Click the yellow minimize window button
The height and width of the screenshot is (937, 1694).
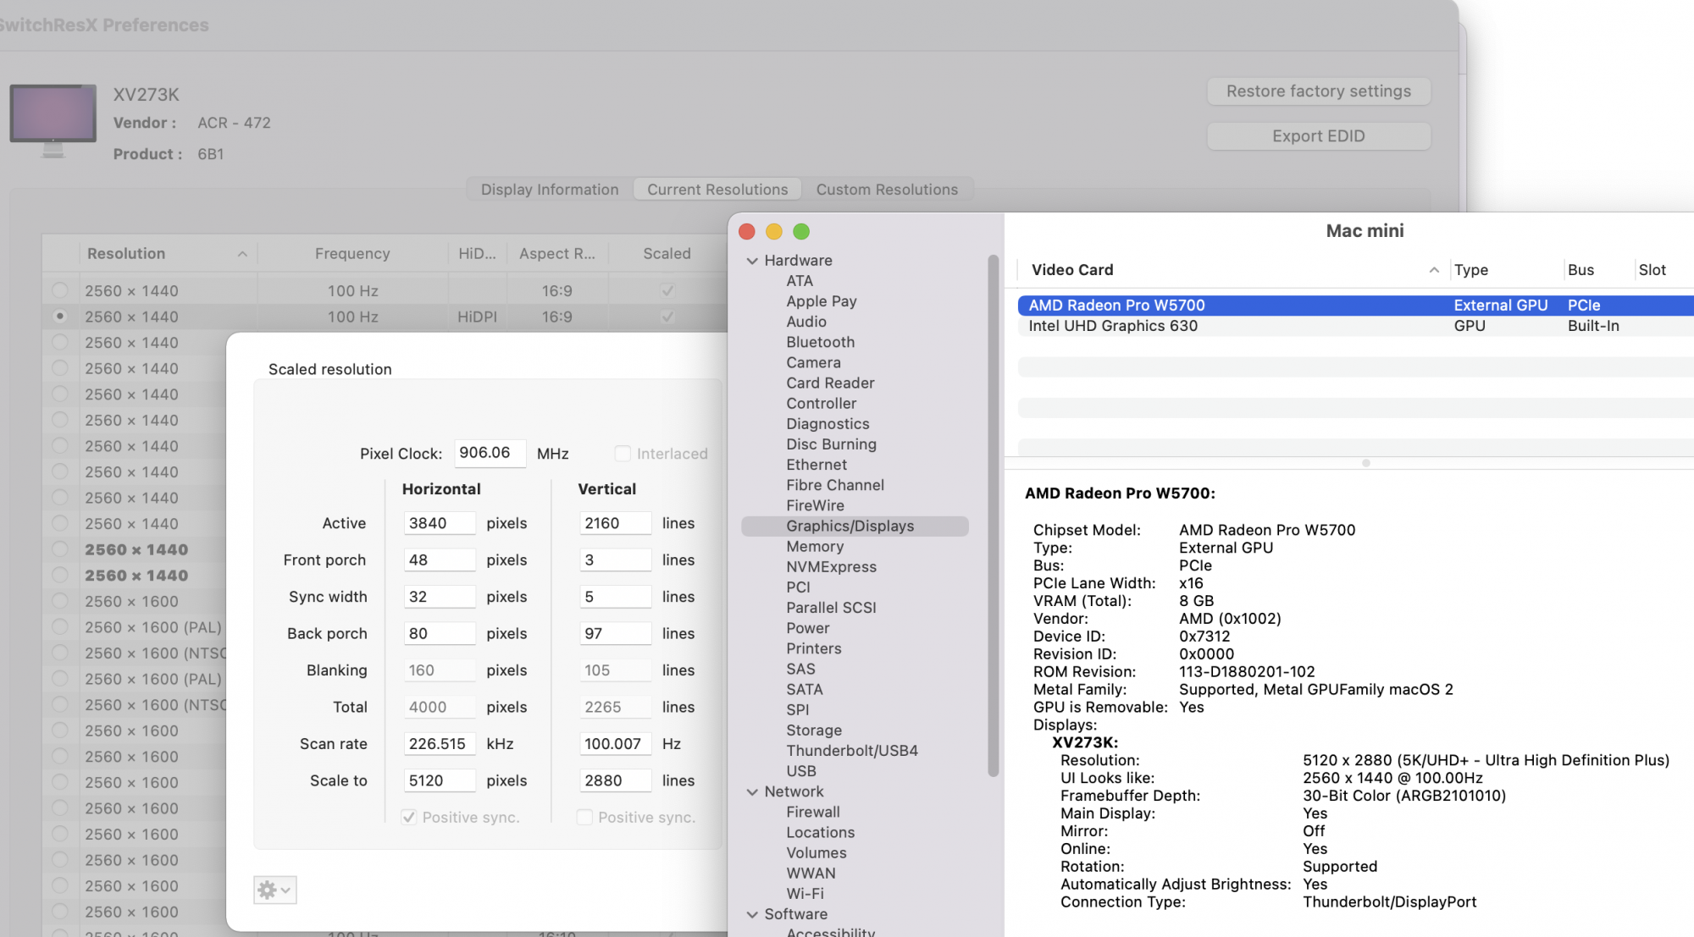coord(774,232)
